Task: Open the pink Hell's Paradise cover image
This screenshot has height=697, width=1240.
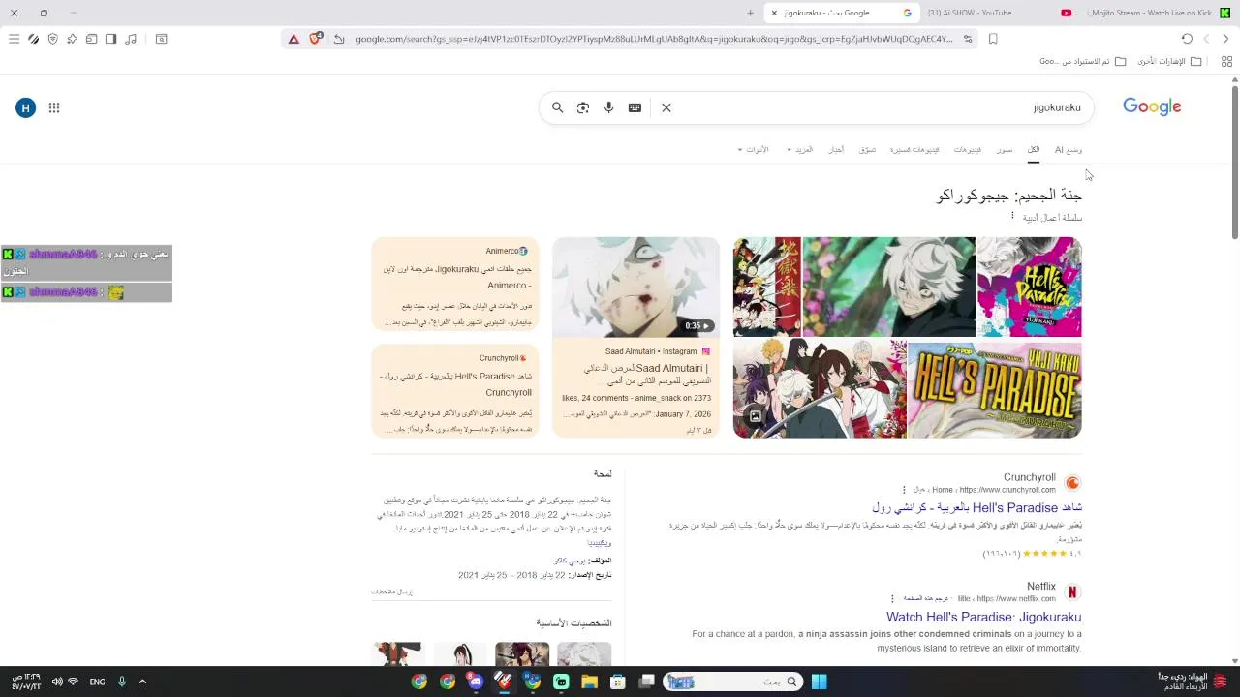Action: [1030, 287]
